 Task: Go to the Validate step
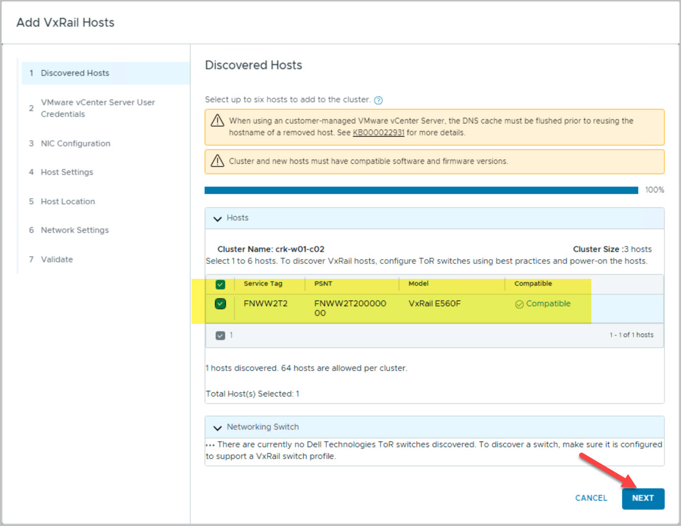point(57,259)
